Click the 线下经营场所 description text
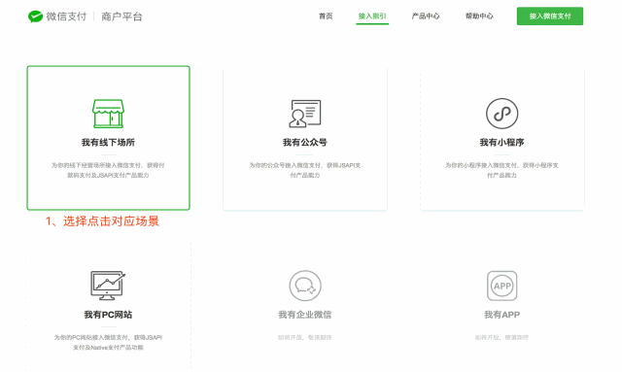Viewport: 622px width, 372px height. tap(108, 170)
